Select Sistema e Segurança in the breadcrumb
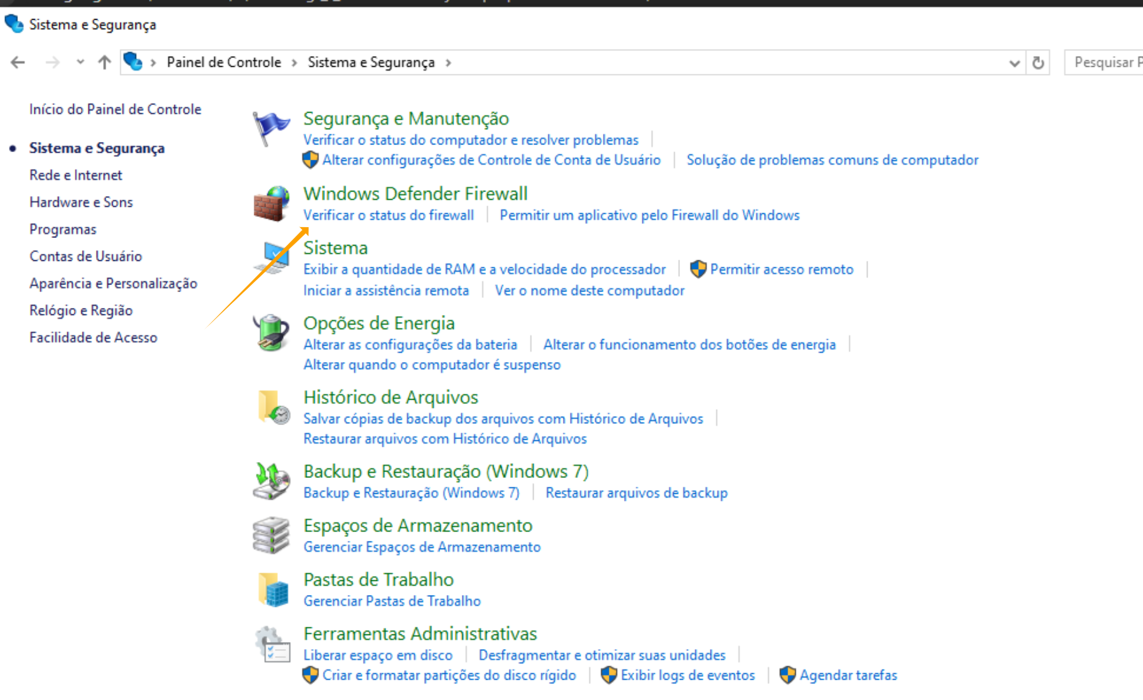This screenshot has height=700, width=1143. click(x=371, y=62)
